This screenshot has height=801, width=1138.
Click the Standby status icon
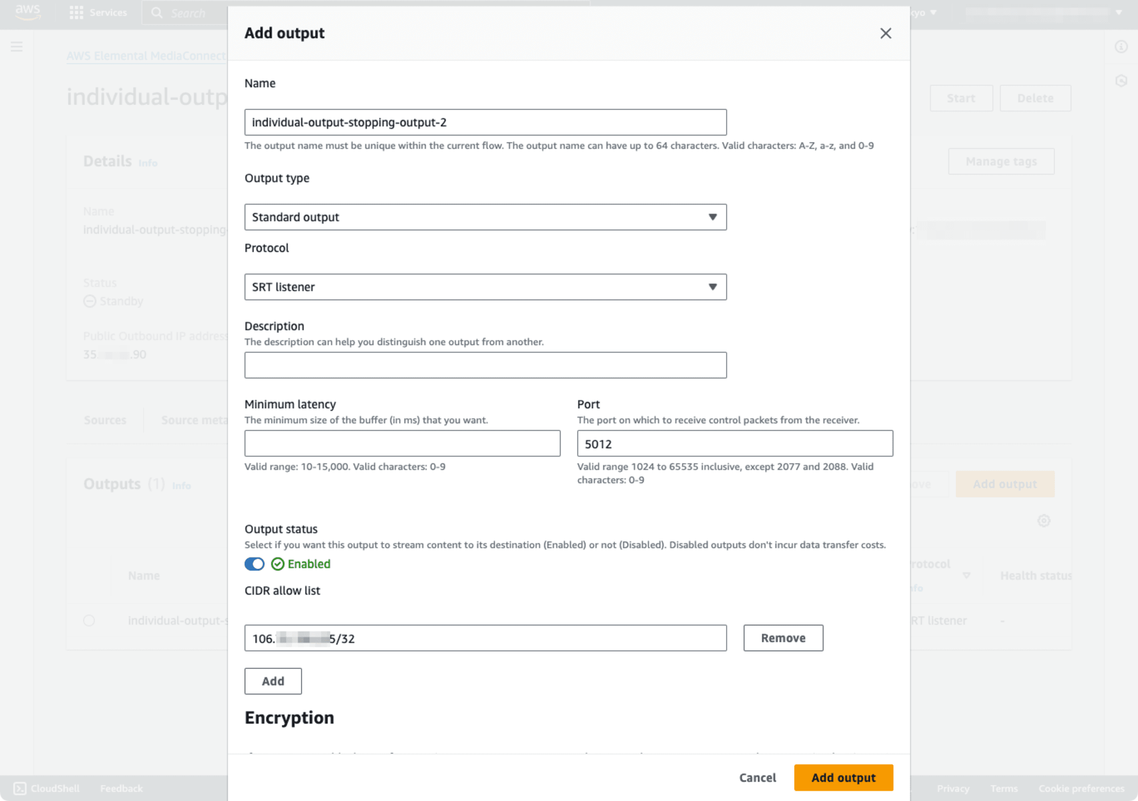pyautogui.click(x=89, y=301)
